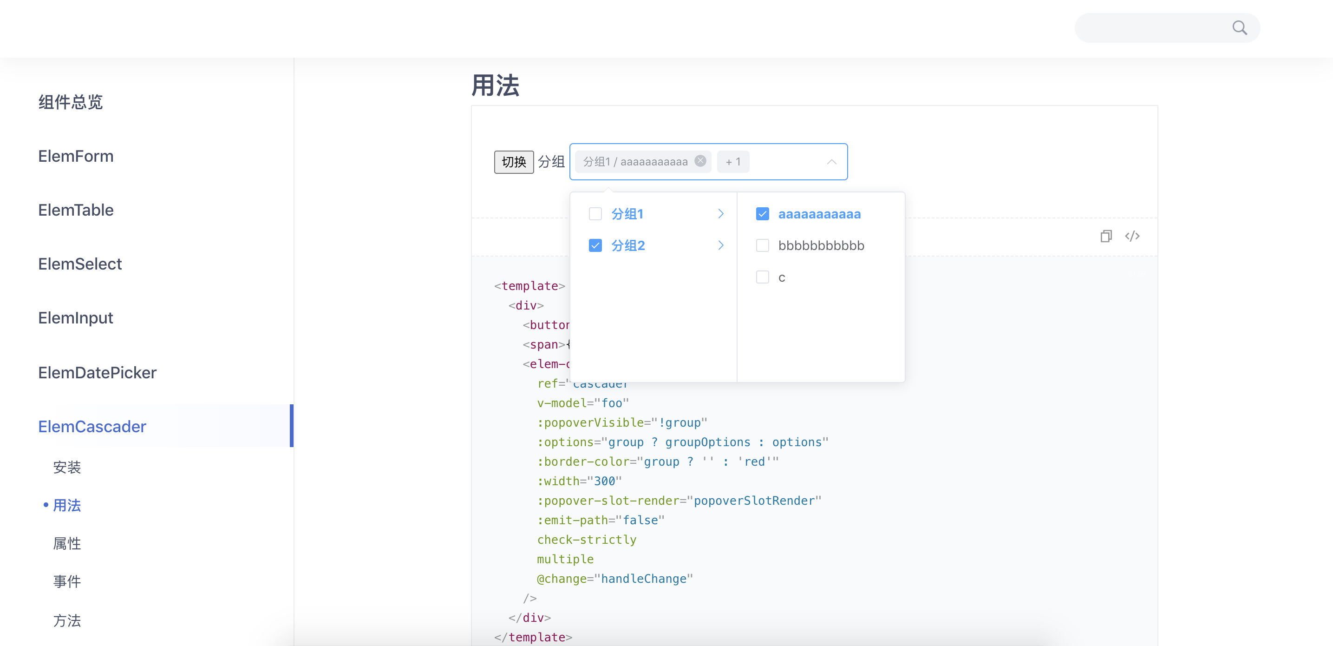Screen dimensions: 1333x646
Task: Click the :emit-path="false" code line
Action: click(x=601, y=520)
